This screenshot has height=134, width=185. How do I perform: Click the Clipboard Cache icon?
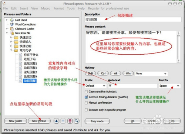coord(12,29)
